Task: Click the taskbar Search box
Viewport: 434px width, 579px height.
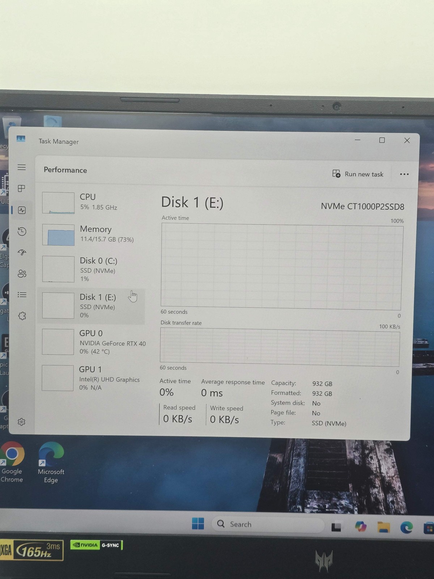Action: tap(268, 524)
